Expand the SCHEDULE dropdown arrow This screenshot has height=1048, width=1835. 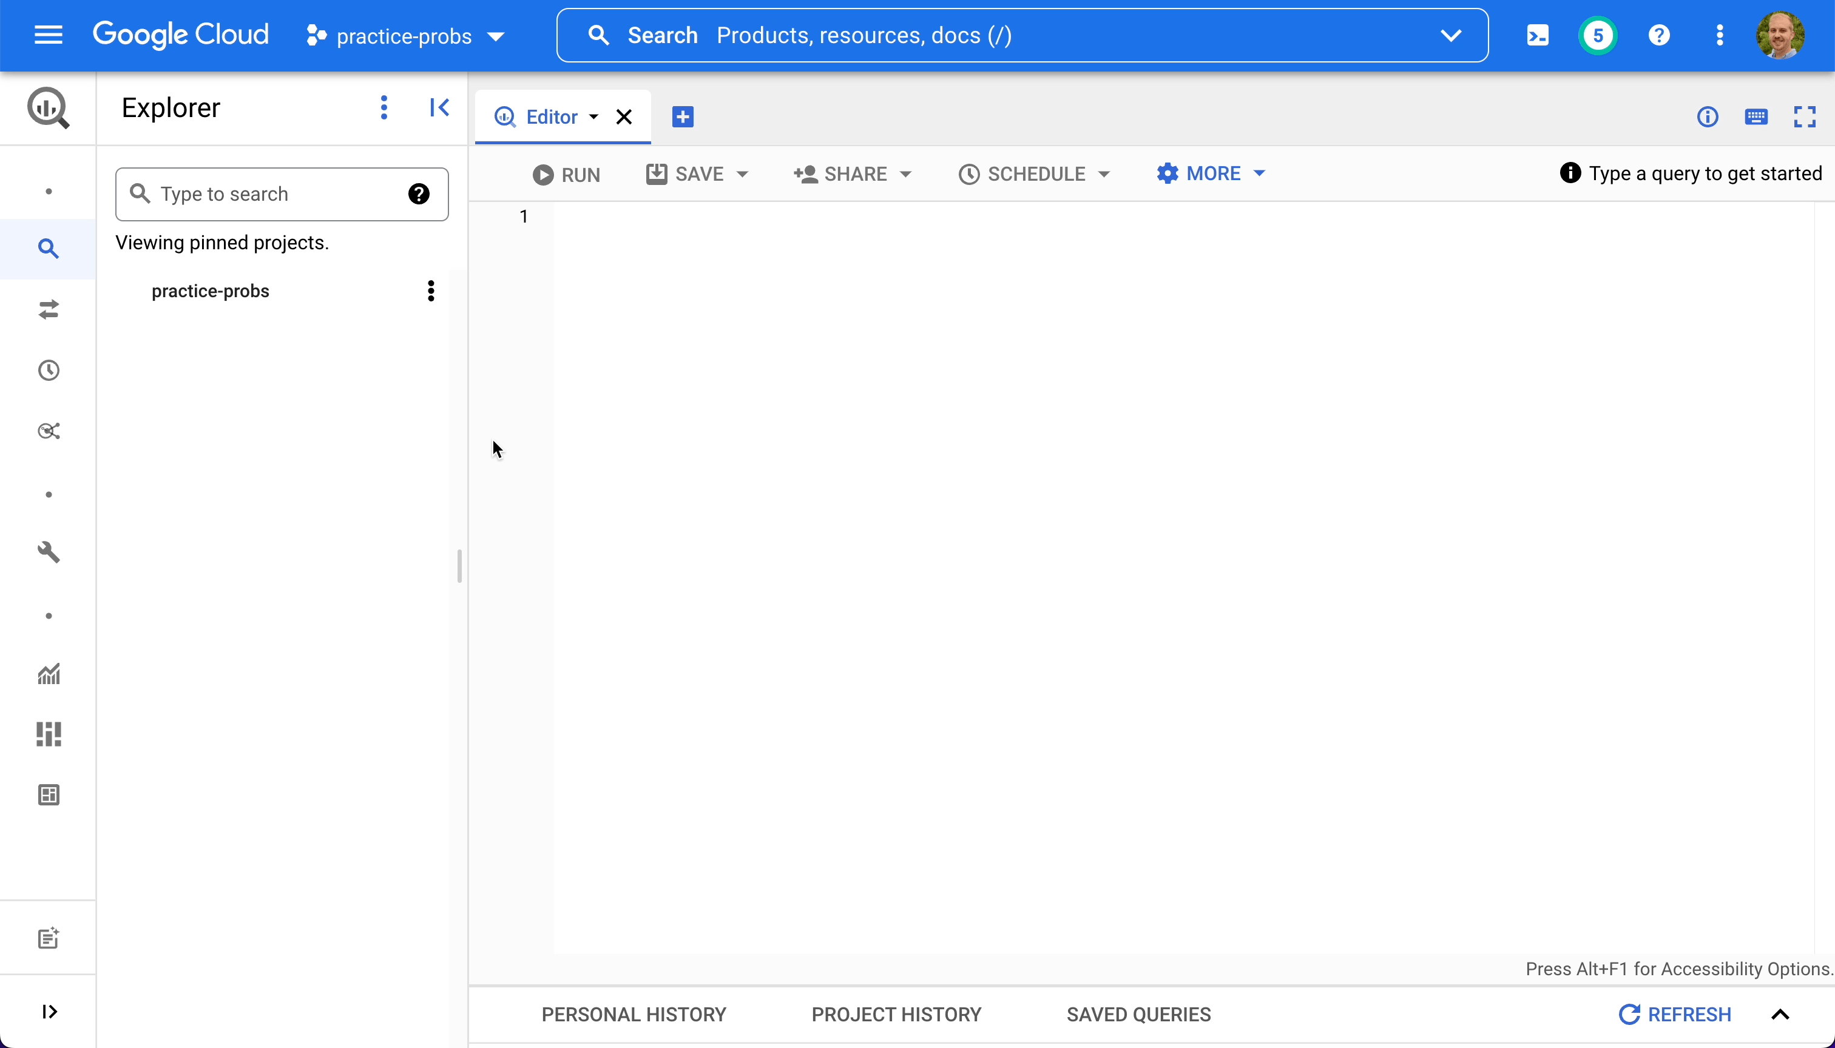[1104, 174]
